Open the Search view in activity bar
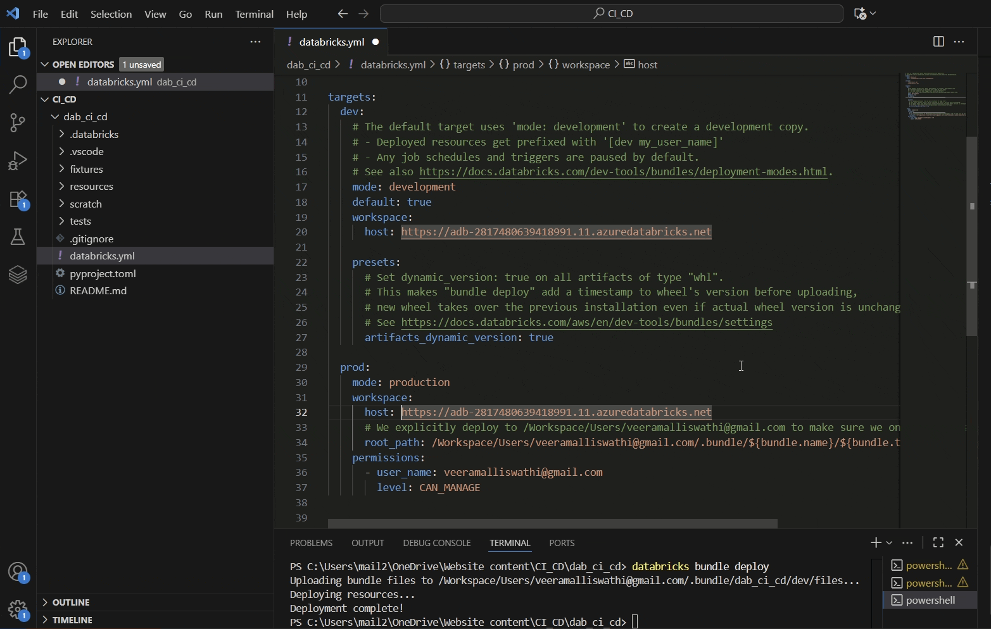Image resolution: width=991 pixels, height=629 pixels. coord(18,85)
